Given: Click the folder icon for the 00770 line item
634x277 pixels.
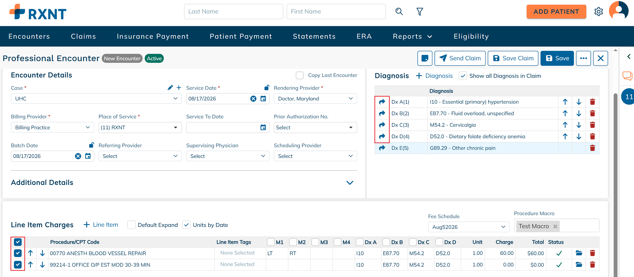Looking at the screenshot, I should [579, 253].
